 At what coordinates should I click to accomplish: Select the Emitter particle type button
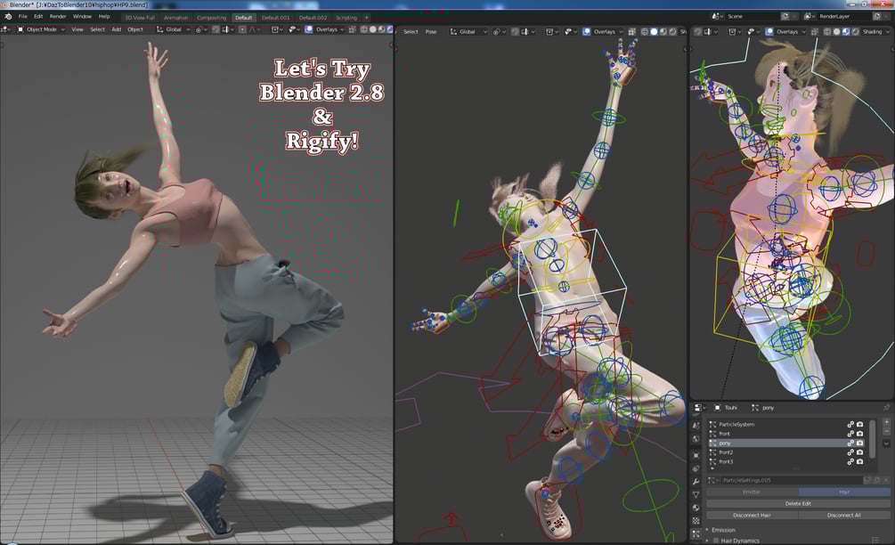(x=752, y=492)
